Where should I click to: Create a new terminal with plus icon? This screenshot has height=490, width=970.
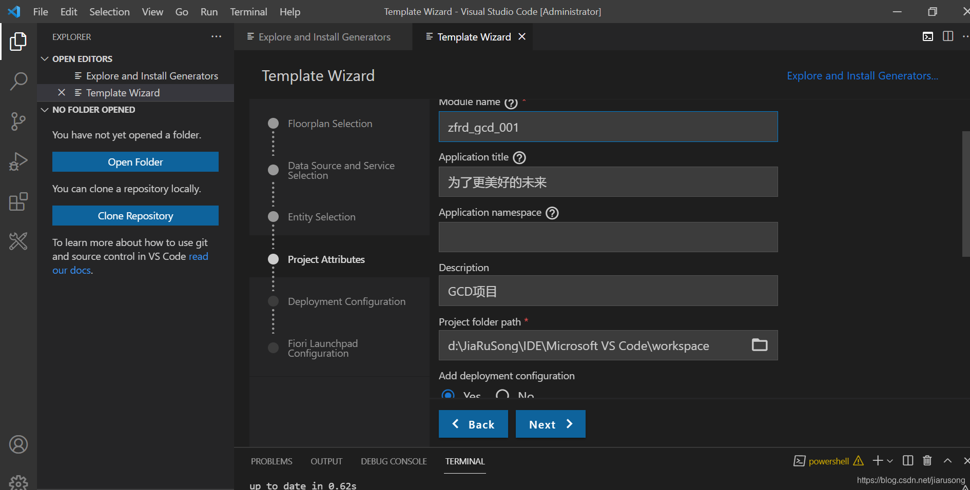click(x=878, y=461)
